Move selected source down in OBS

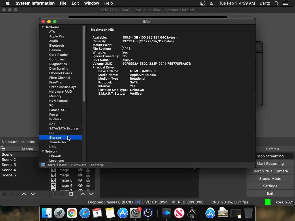[91, 194]
